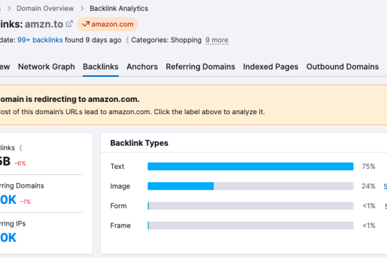This screenshot has height=258, width=387.
Task: Go to the Outbound Domains tab
Action: point(342,66)
